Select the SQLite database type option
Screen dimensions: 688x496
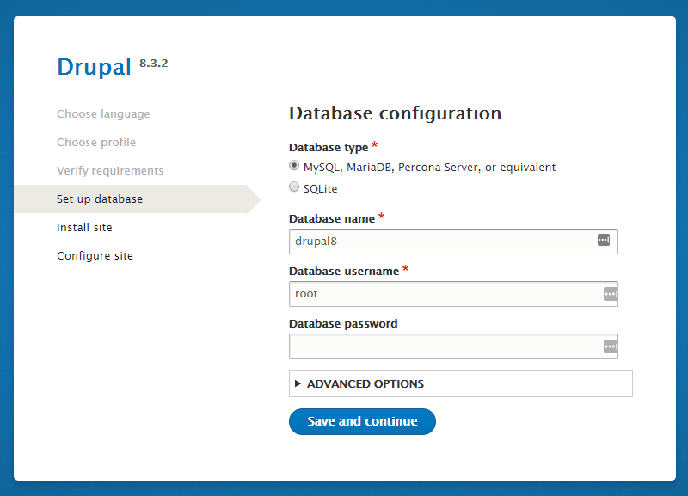[x=294, y=187]
